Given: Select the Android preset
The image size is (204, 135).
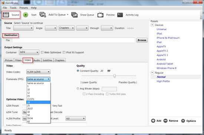Looking at the screenshot, I should pos(161,60).
